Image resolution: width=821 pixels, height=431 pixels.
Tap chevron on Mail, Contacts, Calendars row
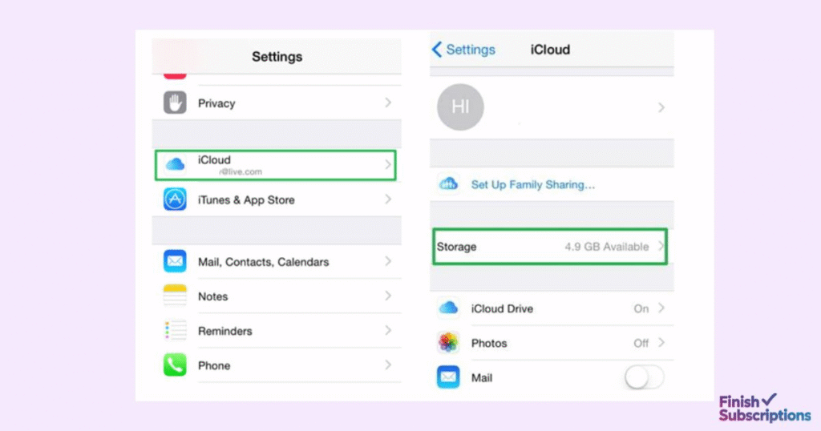coord(388,261)
